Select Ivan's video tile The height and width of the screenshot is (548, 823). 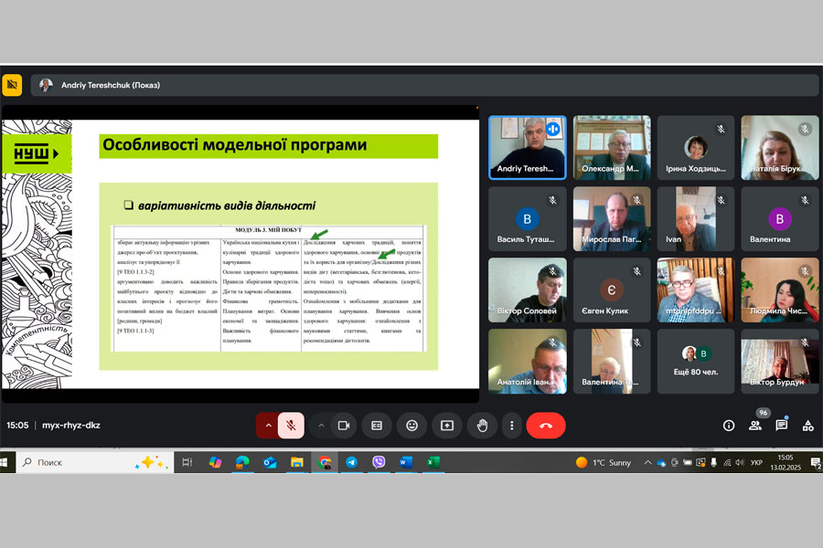pos(696,218)
